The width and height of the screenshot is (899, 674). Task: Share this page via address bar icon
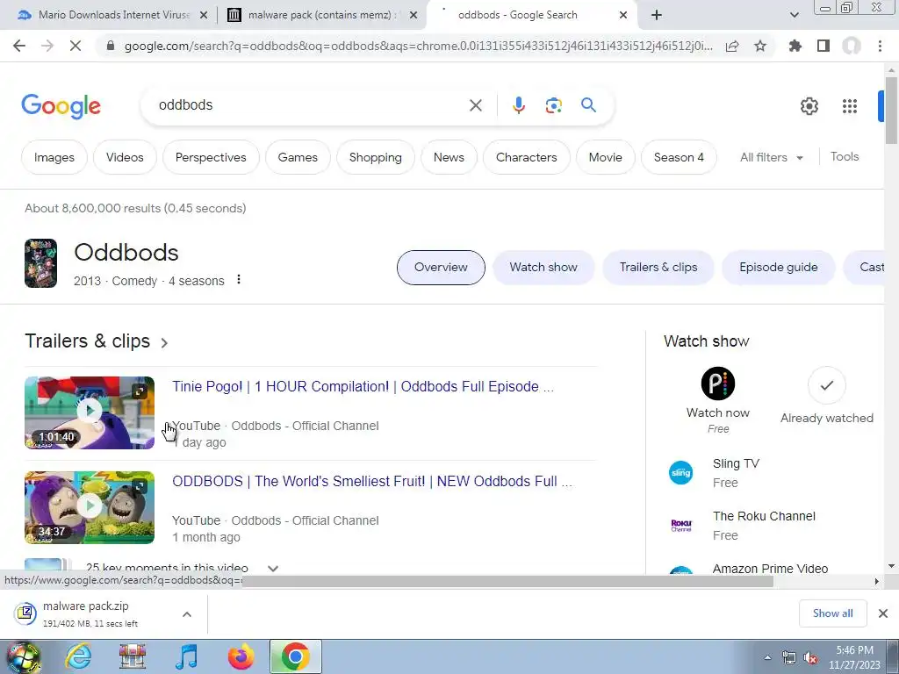(732, 46)
